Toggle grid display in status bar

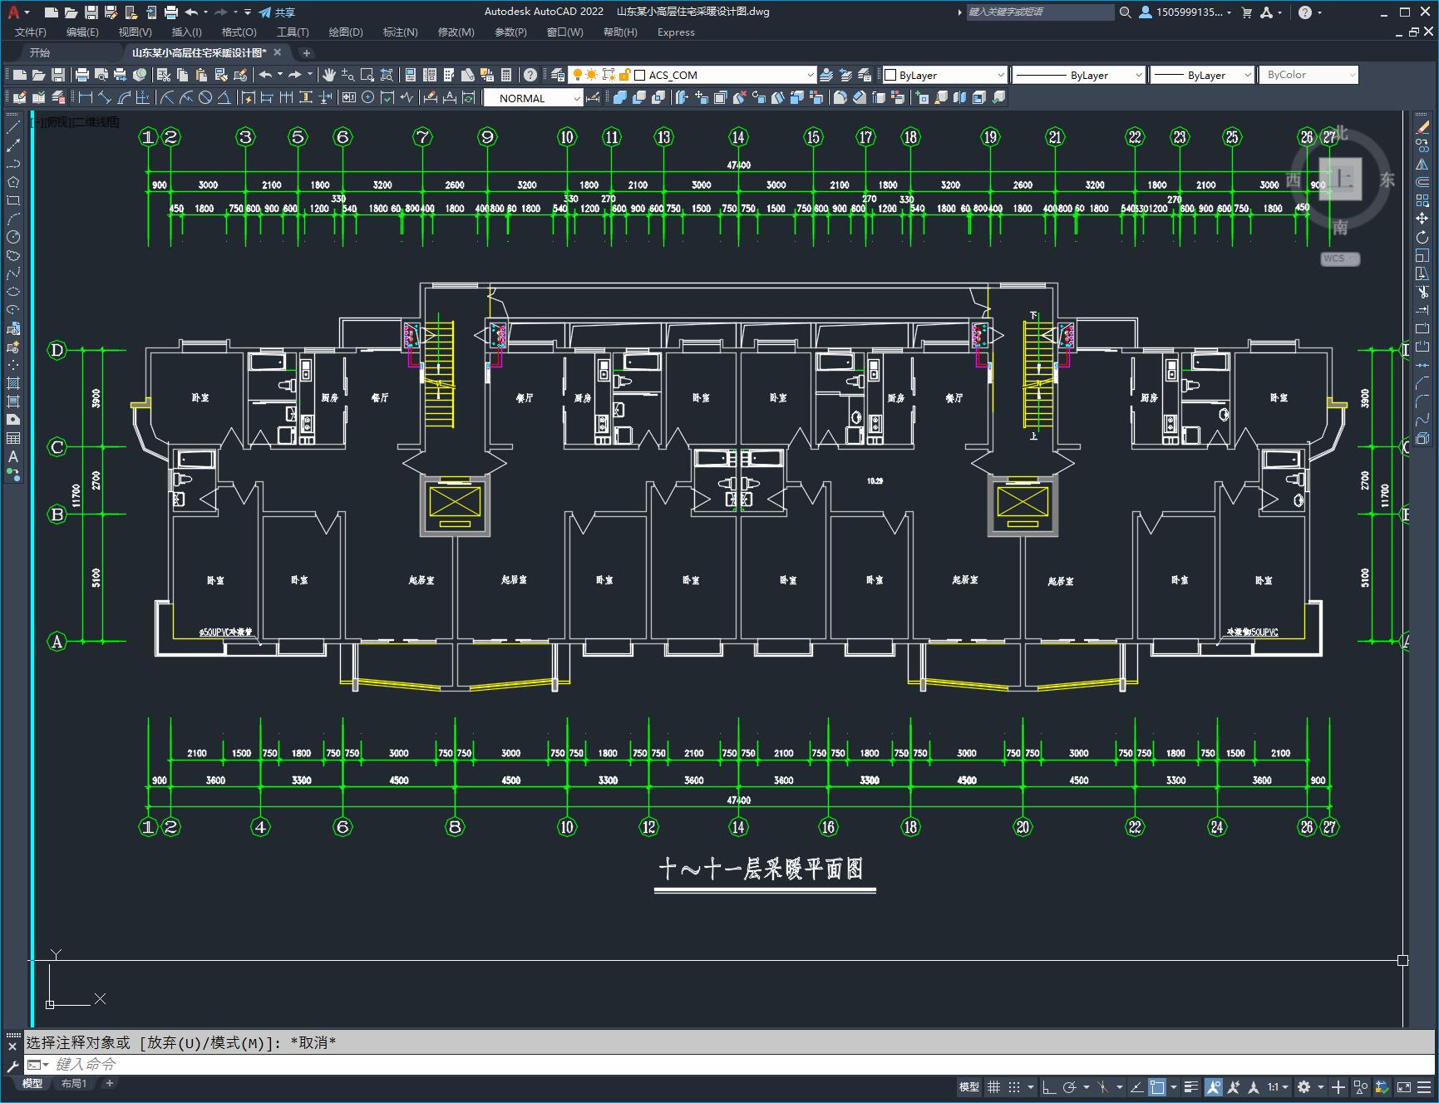(x=993, y=1087)
